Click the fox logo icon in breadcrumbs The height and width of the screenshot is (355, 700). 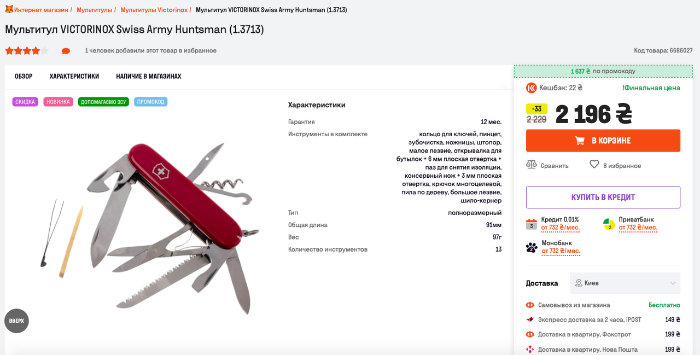9,10
